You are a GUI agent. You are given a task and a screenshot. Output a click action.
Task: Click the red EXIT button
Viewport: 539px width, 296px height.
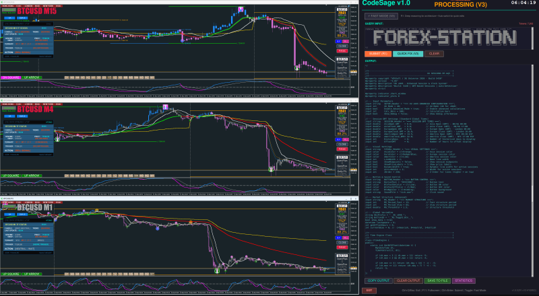tap(369, 291)
